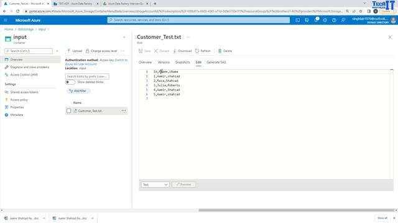
Task: Open Overview in the container menu
Action: click(x=30, y=59)
